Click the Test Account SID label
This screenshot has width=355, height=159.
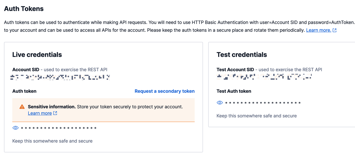pos(235,70)
